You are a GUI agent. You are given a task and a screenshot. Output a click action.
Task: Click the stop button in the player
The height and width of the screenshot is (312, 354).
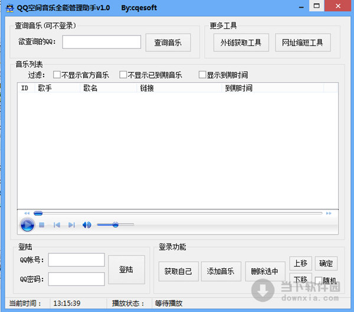pos(41,225)
